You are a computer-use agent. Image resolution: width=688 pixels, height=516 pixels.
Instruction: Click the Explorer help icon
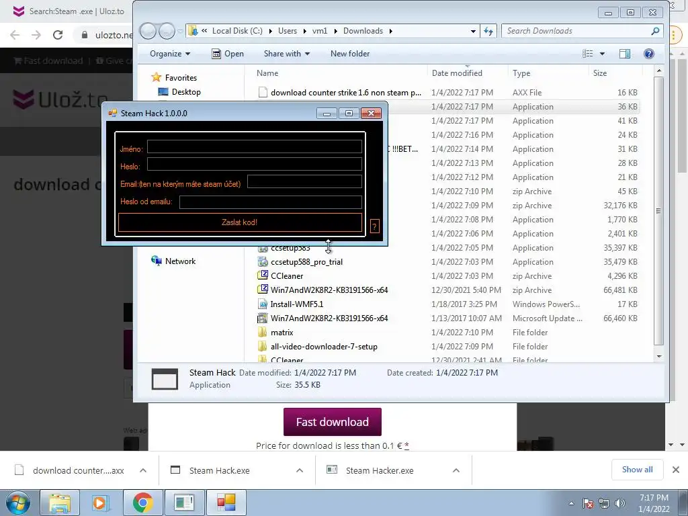tap(648, 54)
